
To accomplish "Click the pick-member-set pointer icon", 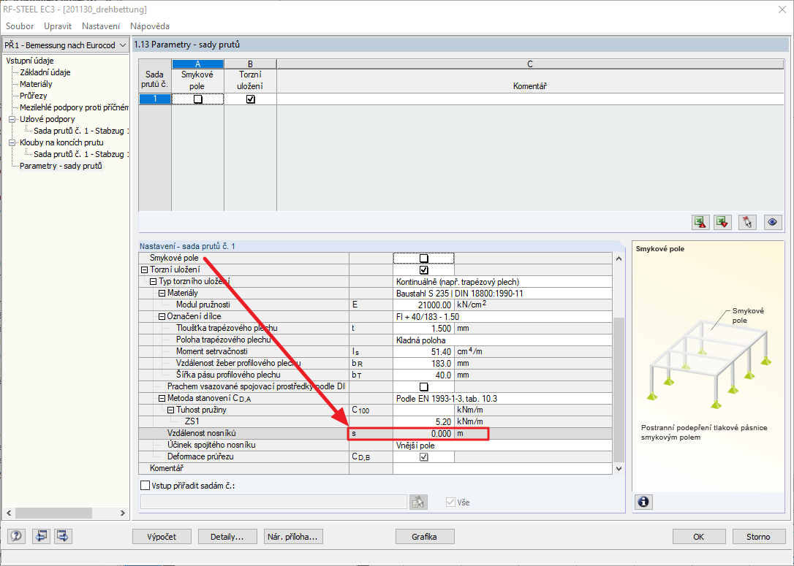I will tap(747, 222).
